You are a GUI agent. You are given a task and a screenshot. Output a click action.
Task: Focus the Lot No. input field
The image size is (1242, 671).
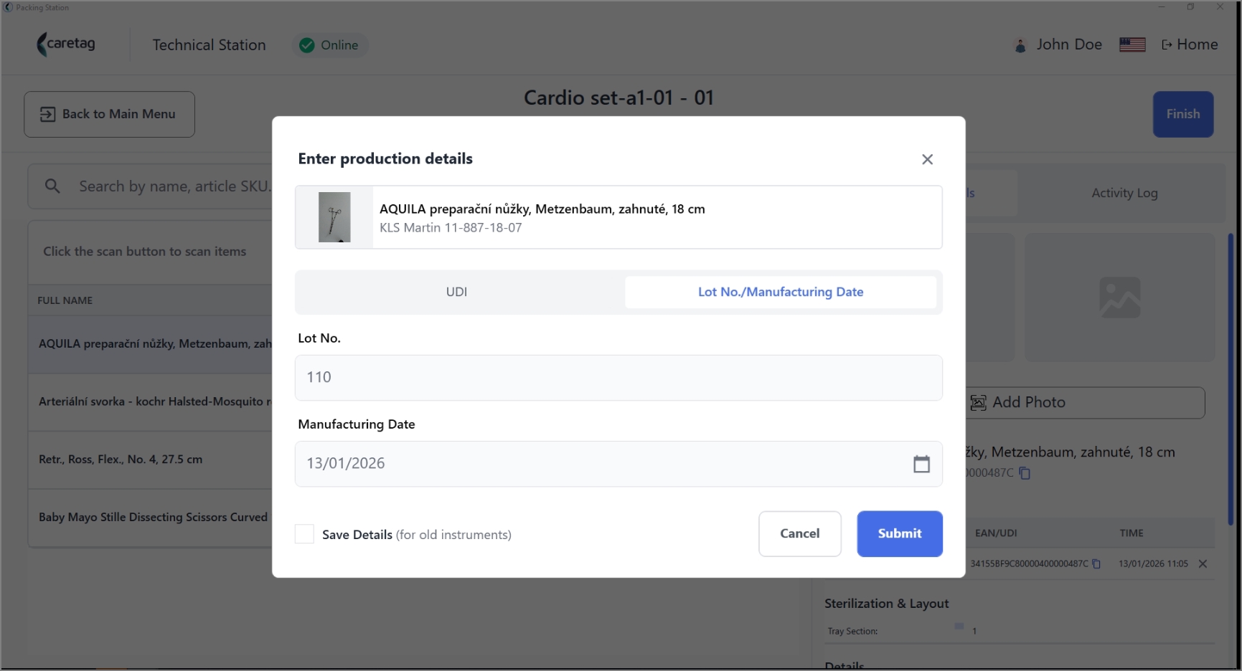click(x=618, y=377)
